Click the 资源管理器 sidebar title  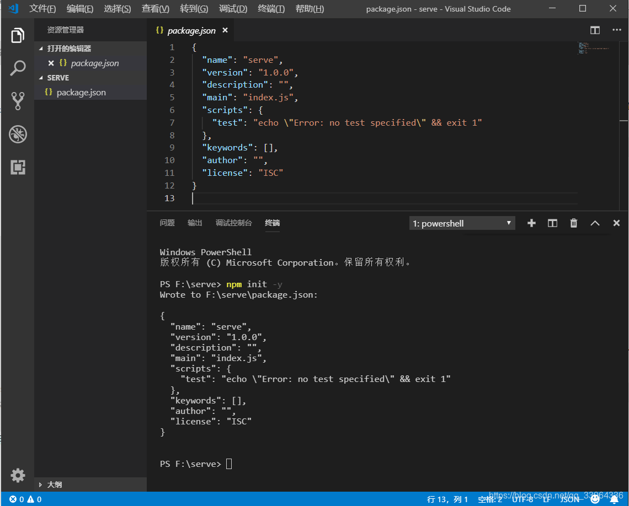[66, 30]
